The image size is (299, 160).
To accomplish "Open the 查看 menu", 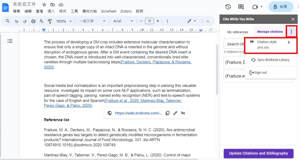I will [x=39, y=11].
